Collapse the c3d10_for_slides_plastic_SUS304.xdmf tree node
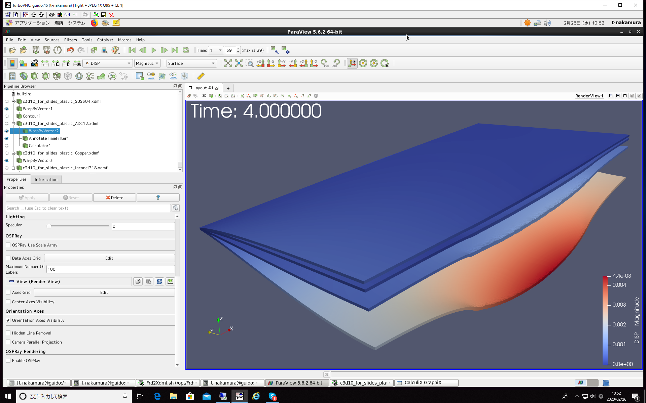The height and width of the screenshot is (403, 646). pyautogui.click(x=13, y=101)
